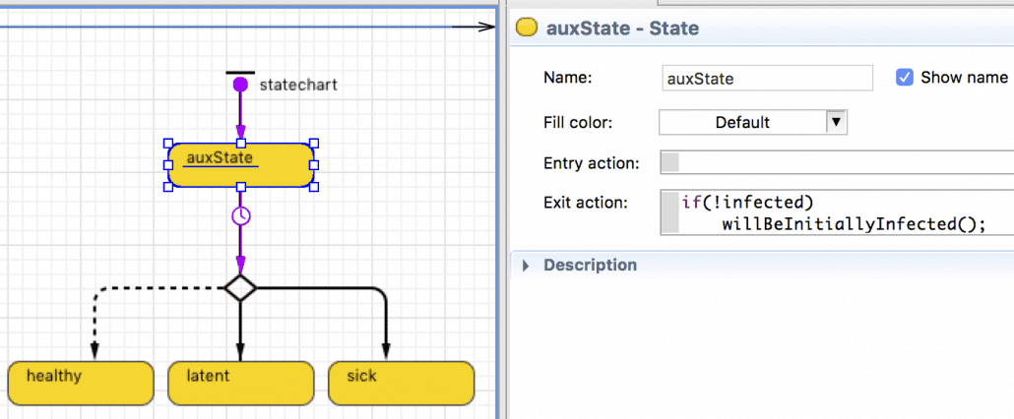Select the healthy state block
This screenshot has height=419, width=1014.
click(81, 383)
